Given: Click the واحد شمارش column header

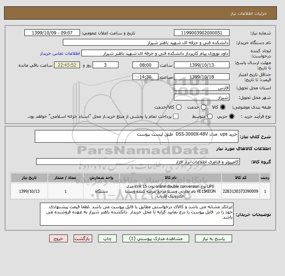Looking at the screenshot, I should point(101,177).
